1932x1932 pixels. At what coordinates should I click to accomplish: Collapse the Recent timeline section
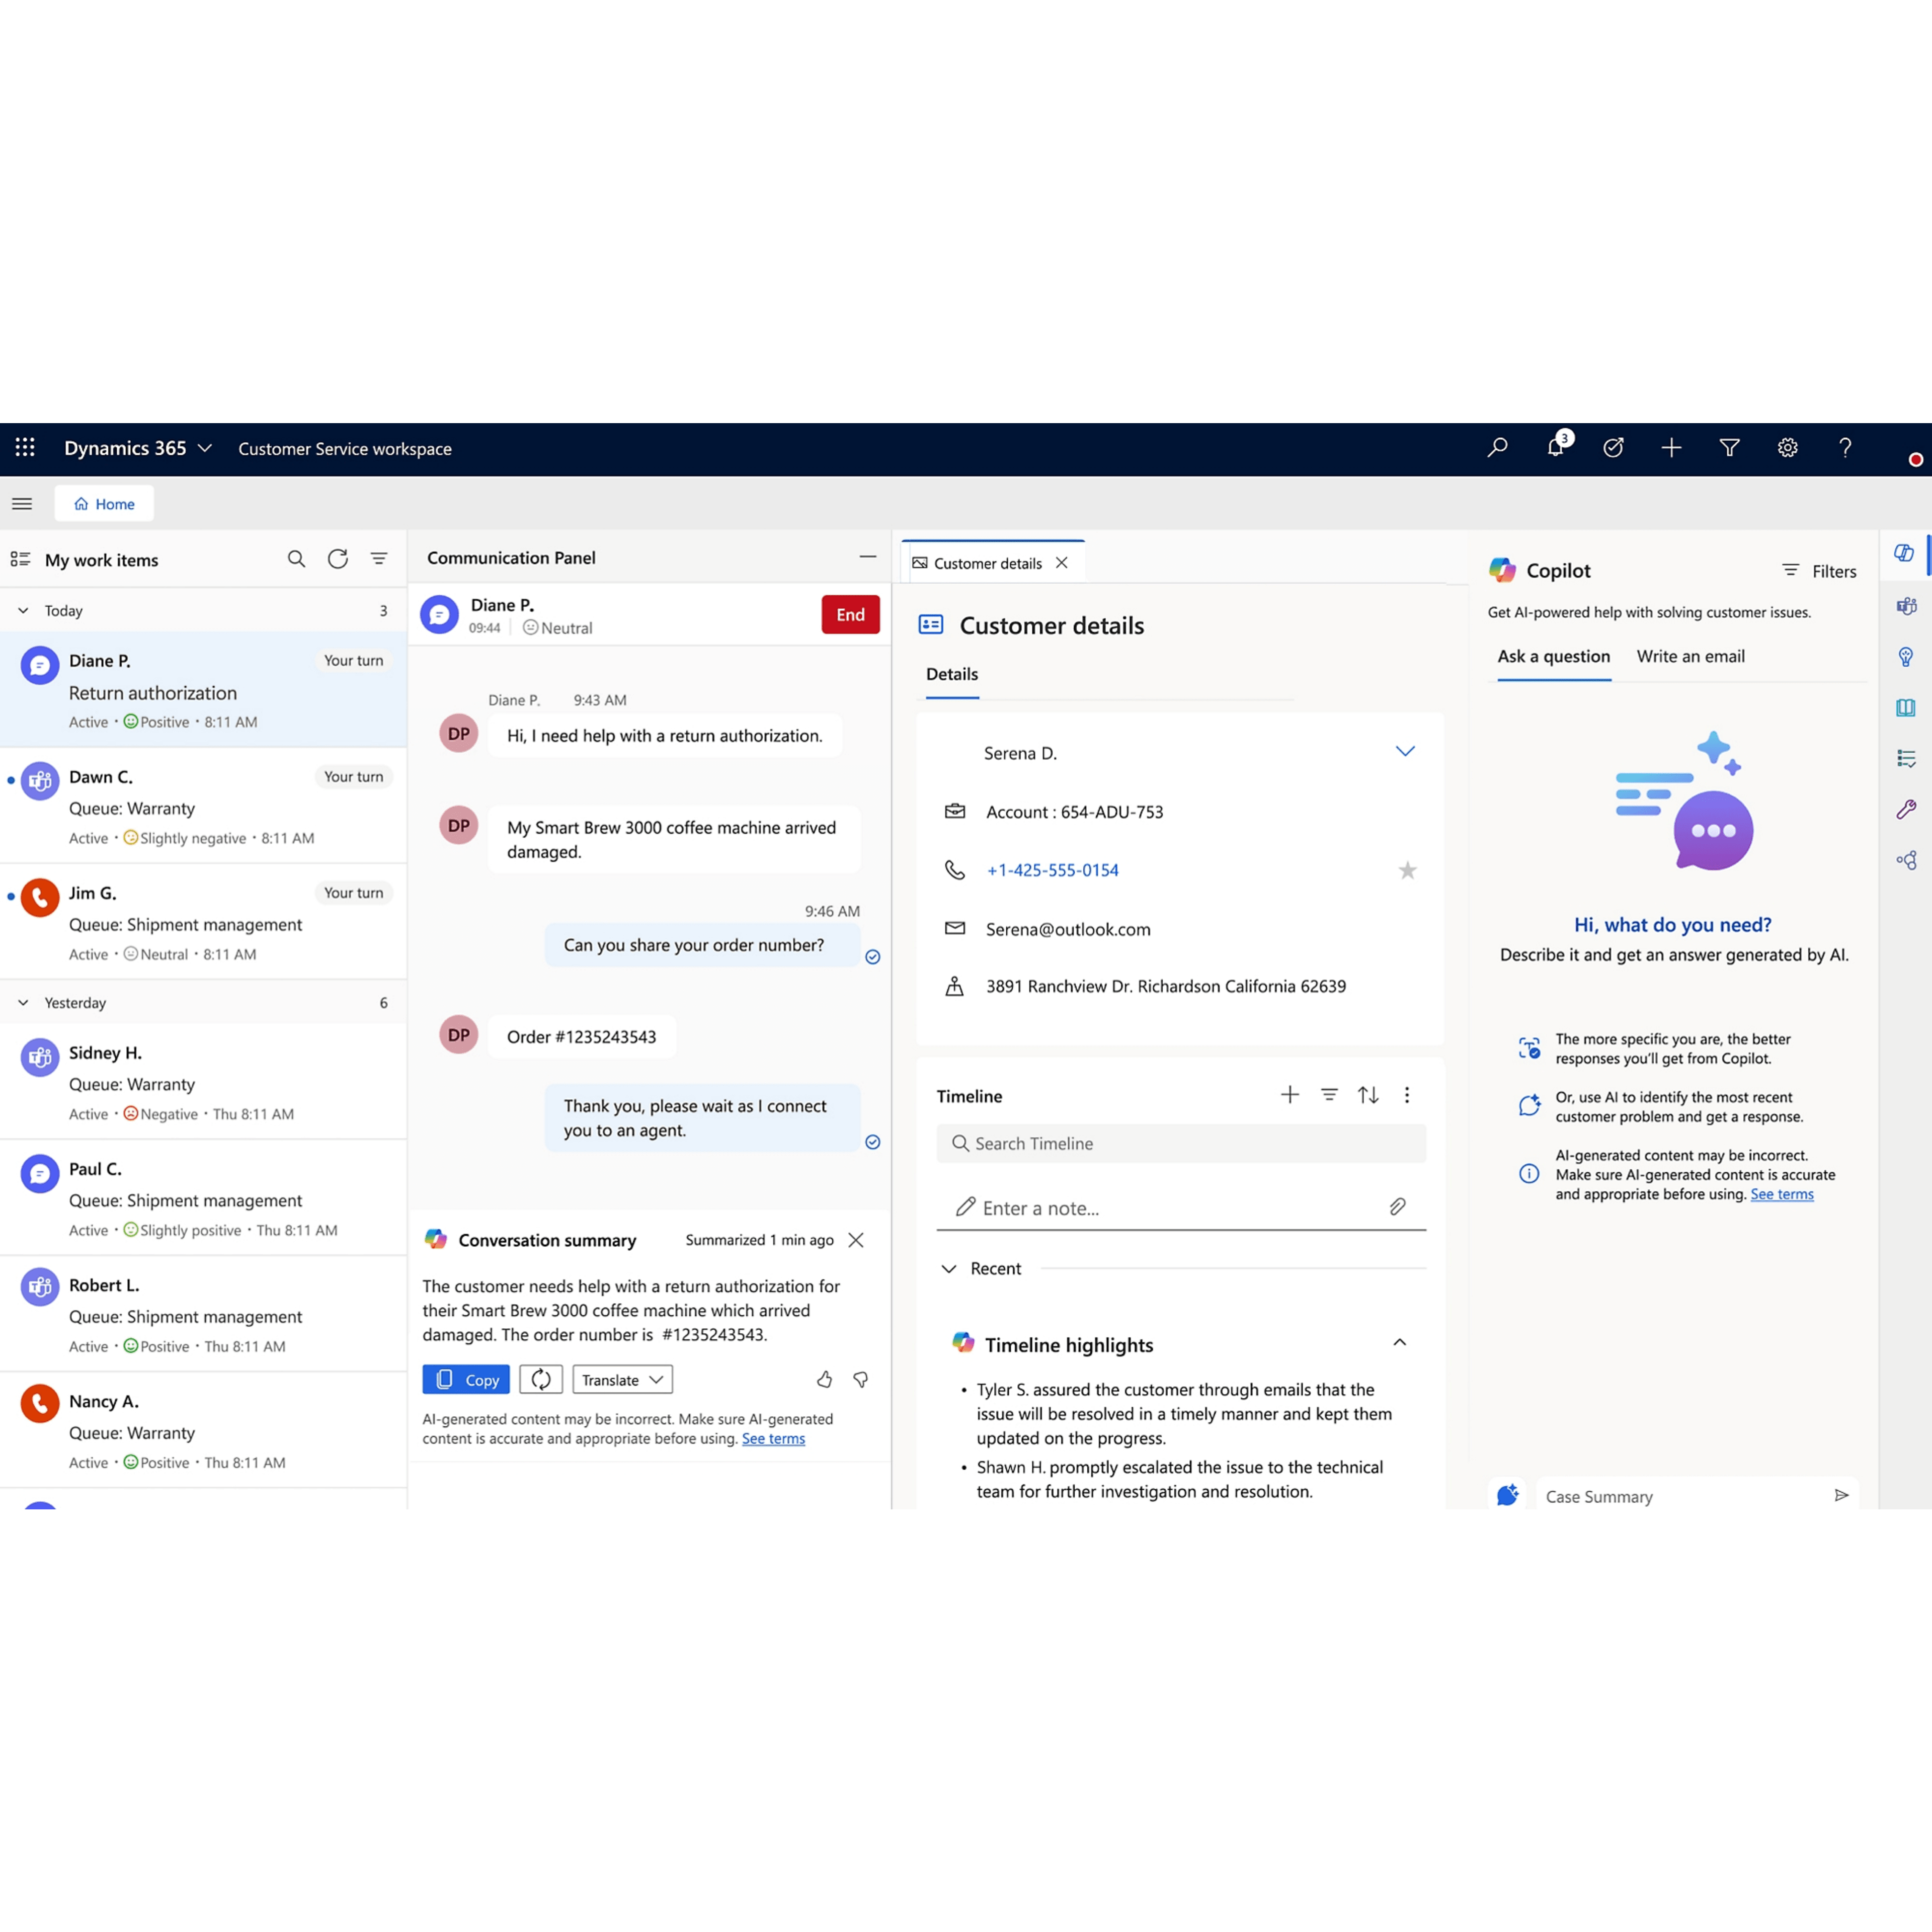coord(949,1268)
